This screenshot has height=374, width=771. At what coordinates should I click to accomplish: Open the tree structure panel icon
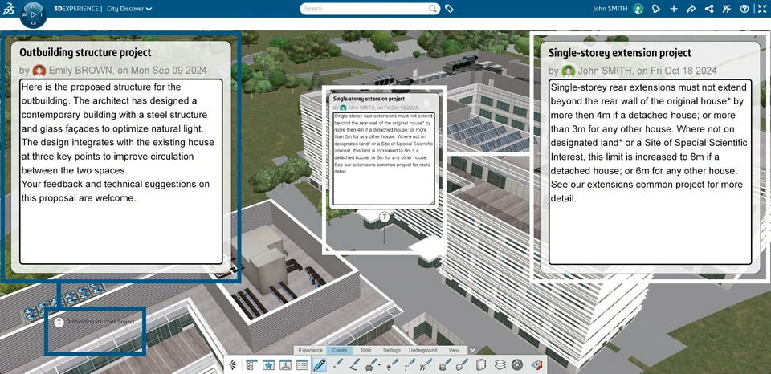click(251, 364)
